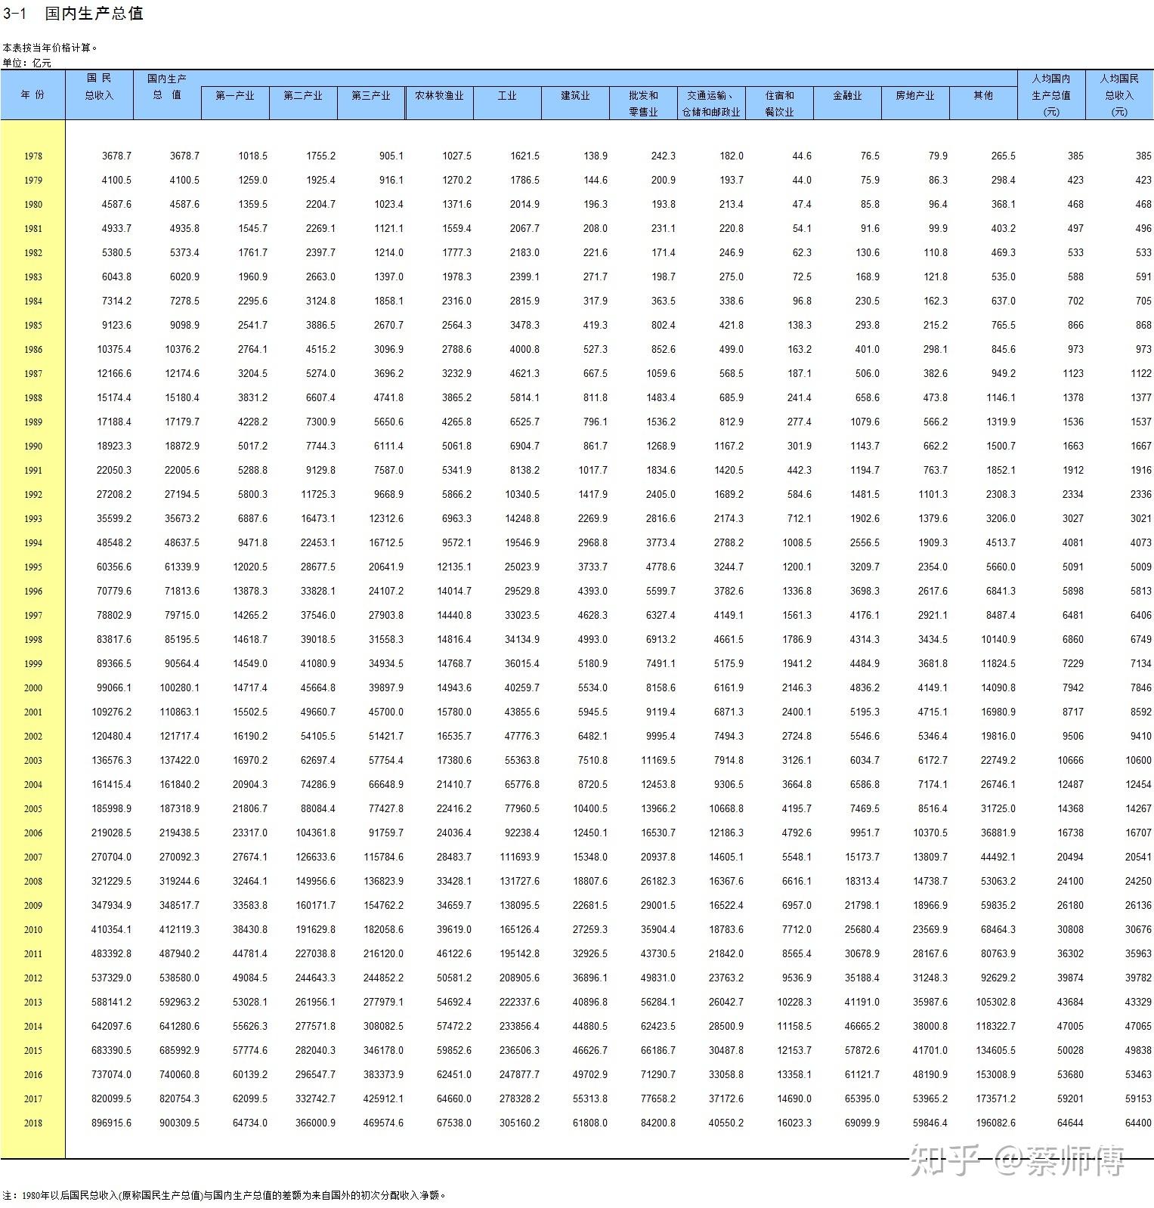Click the 人均国民总收入(元) header

1119,94
